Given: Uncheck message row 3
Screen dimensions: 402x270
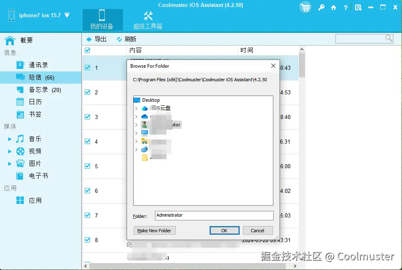Looking at the screenshot, I should click(88, 117).
